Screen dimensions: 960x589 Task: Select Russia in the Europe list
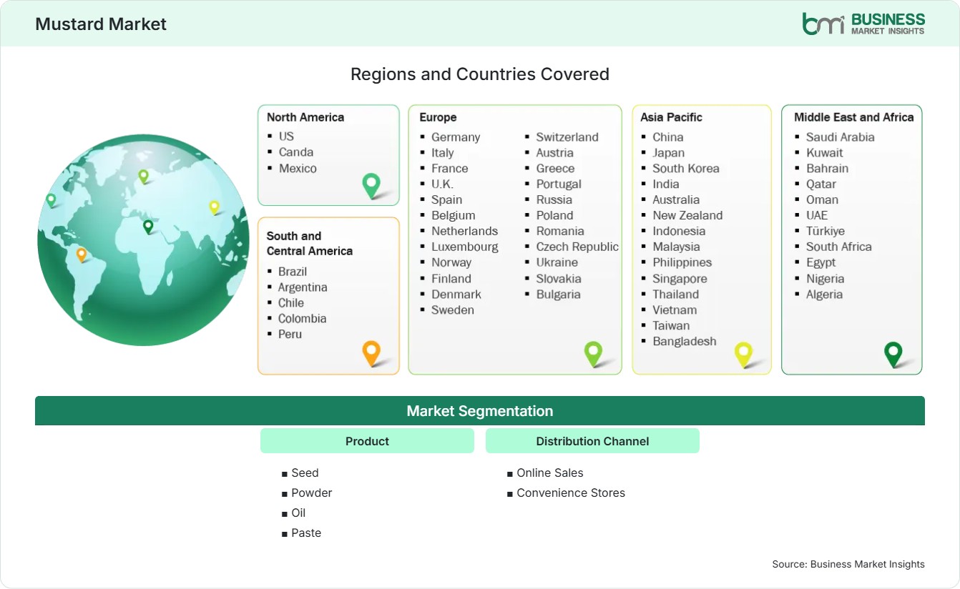coord(554,199)
